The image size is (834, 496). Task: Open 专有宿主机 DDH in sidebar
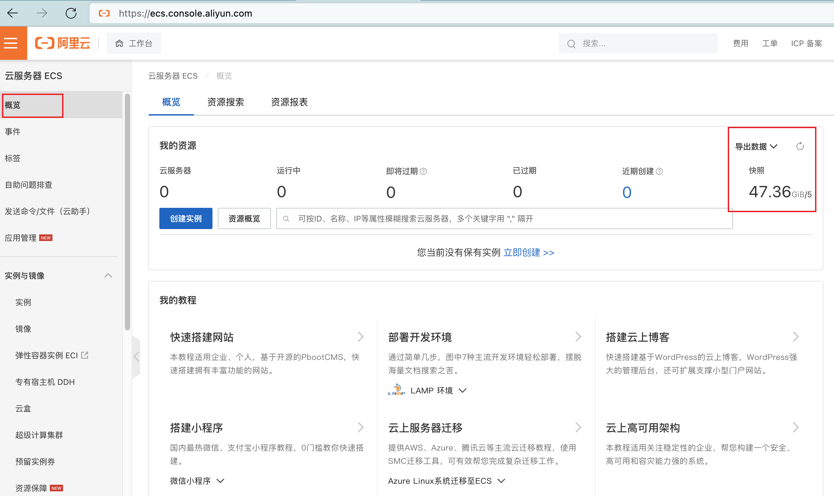(x=45, y=382)
